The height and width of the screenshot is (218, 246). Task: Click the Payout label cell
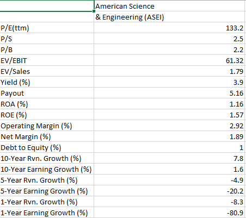(x=47, y=93)
